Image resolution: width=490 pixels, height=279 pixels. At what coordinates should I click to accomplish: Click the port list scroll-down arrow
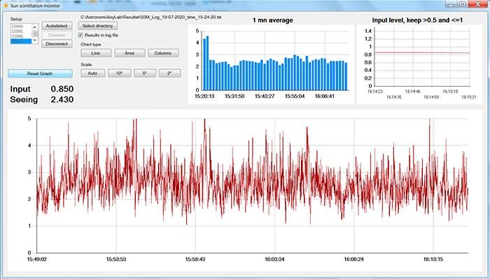click(35, 41)
